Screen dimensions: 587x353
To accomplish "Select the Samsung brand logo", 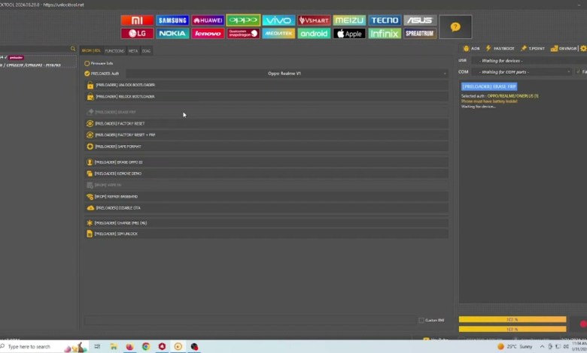I will pyautogui.click(x=172, y=20).
